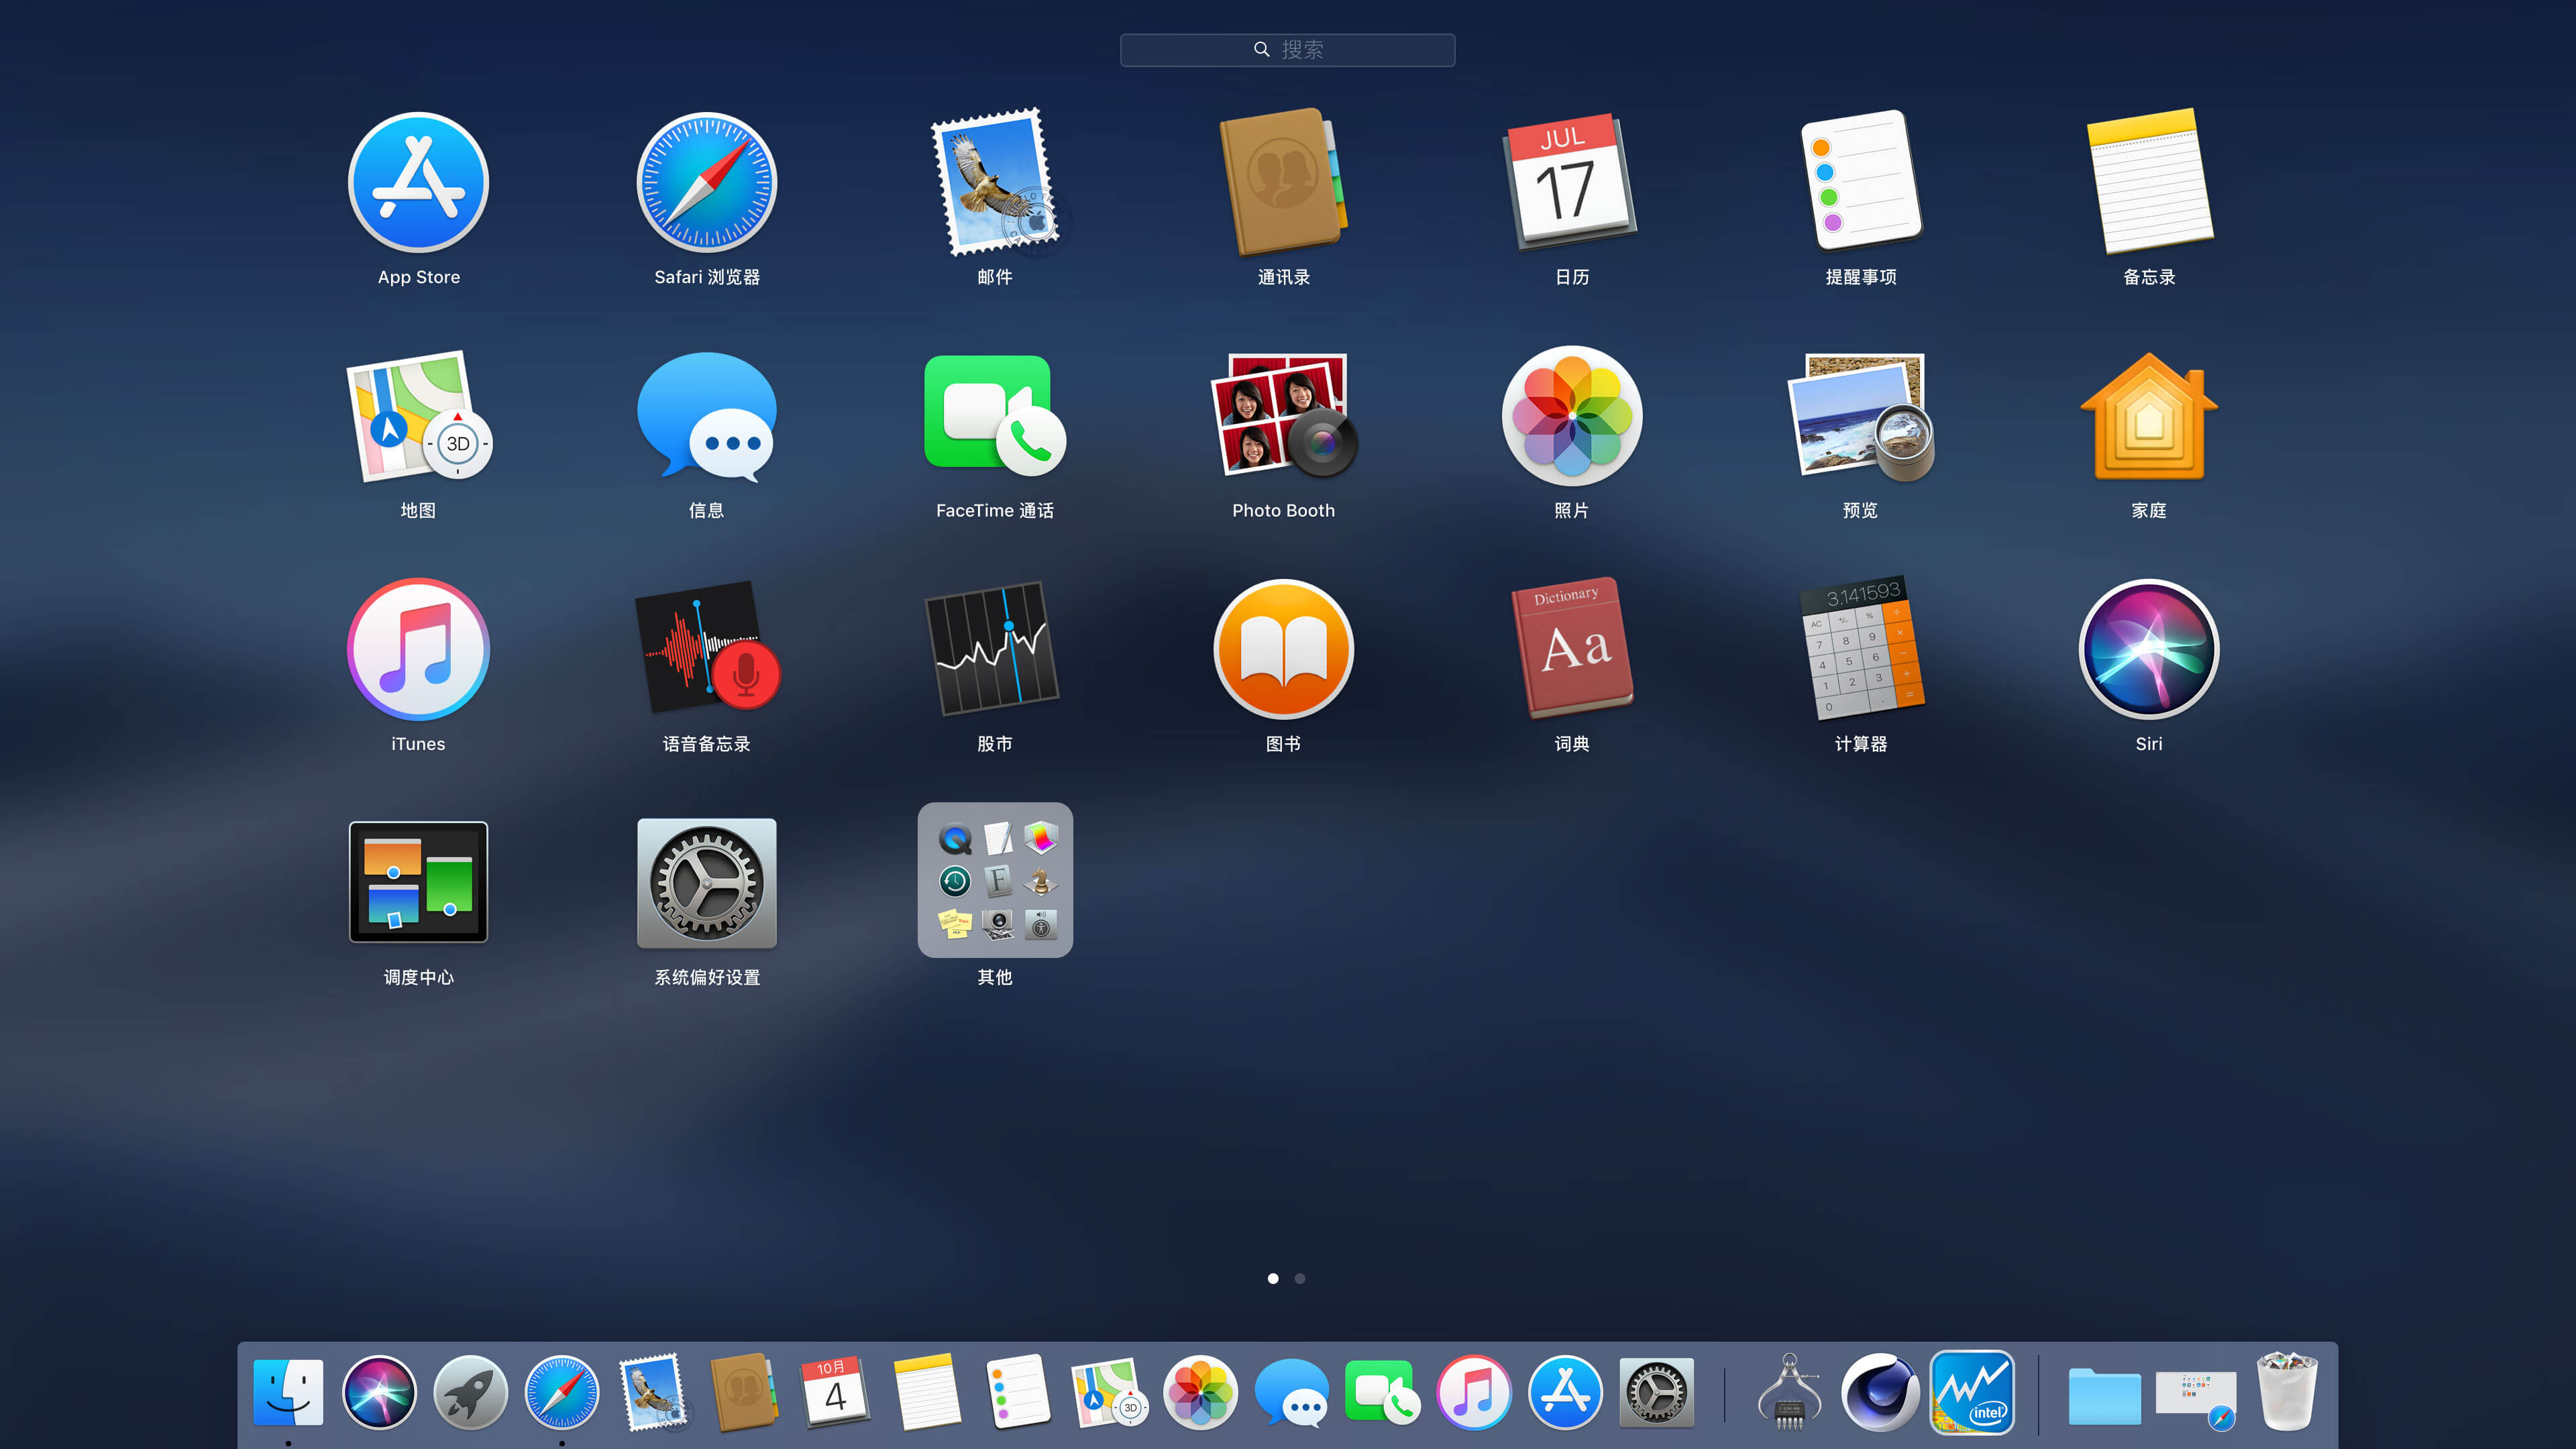The width and height of the screenshot is (2576, 1449).
Task: Open the 计算器 calculator app
Action: 1860,649
